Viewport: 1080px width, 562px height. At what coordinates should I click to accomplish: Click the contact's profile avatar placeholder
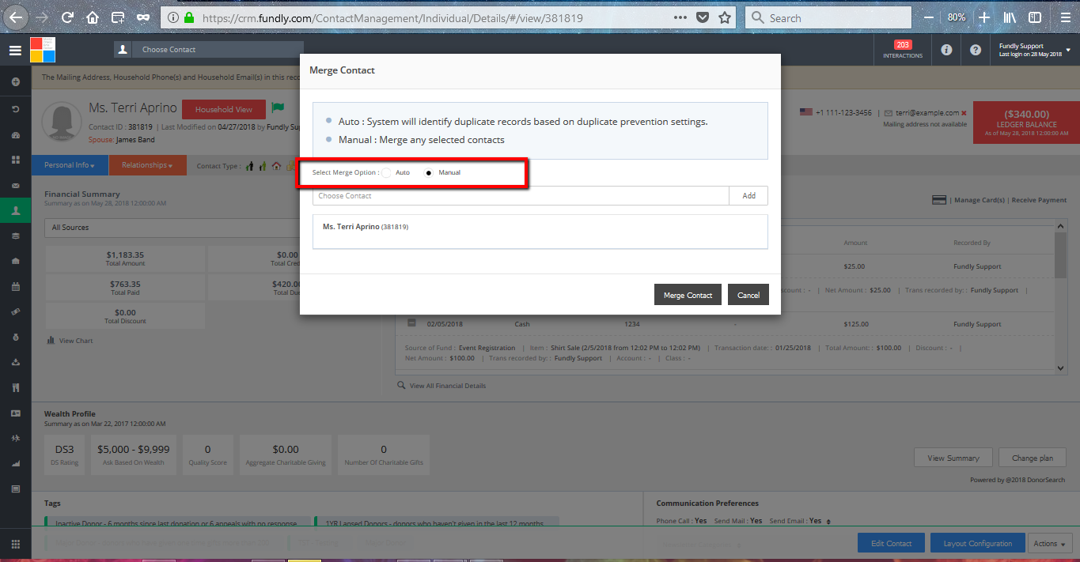pos(63,122)
